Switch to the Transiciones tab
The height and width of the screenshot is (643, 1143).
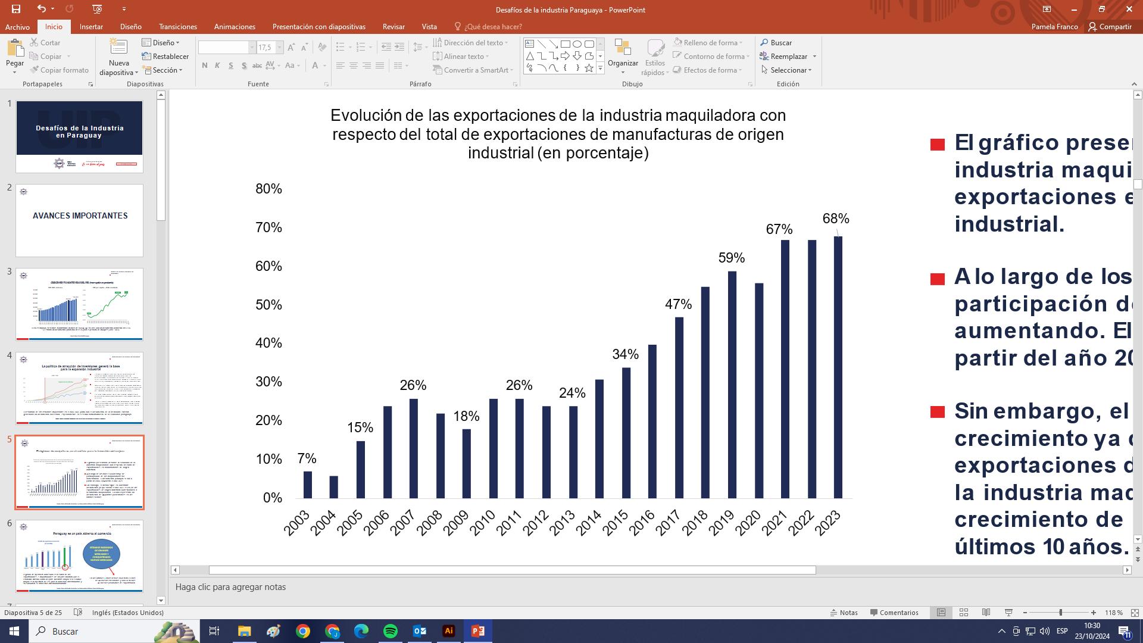pos(177,27)
